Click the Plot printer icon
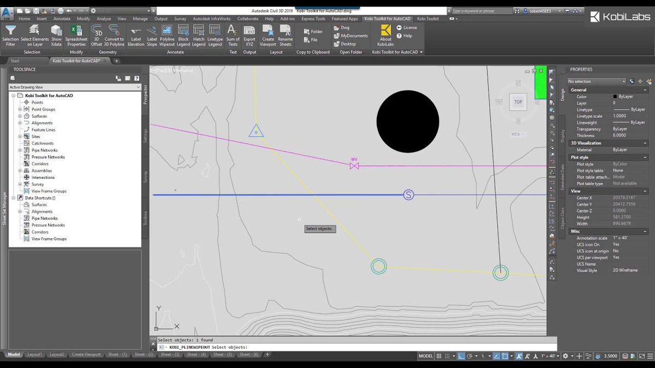 pos(60,10)
